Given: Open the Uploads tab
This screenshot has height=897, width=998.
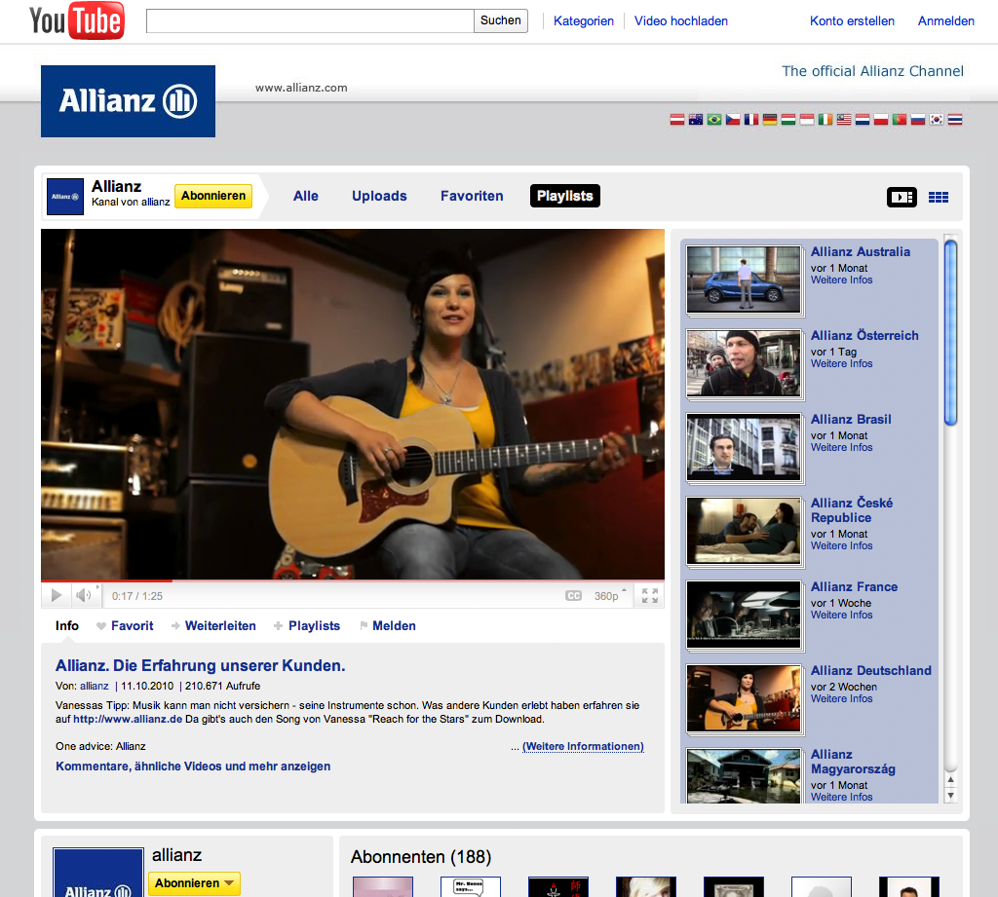Looking at the screenshot, I should click(x=379, y=196).
